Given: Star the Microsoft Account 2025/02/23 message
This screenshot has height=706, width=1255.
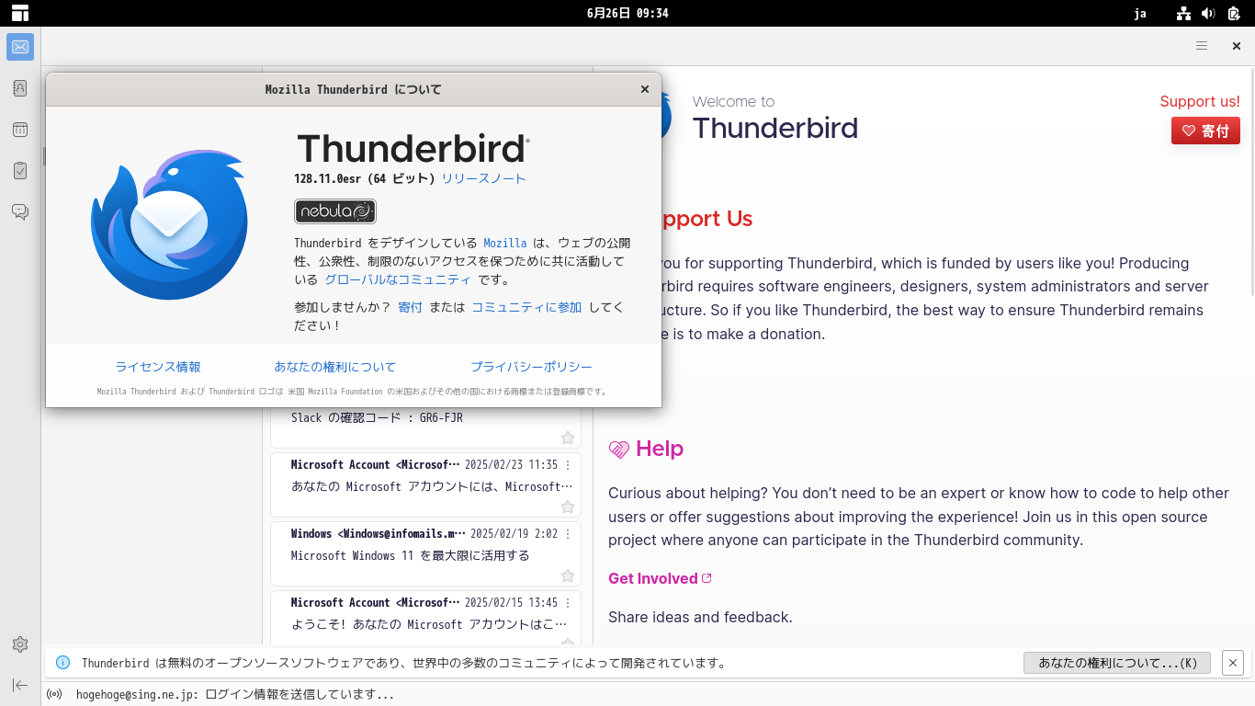Looking at the screenshot, I should click(x=568, y=507).
